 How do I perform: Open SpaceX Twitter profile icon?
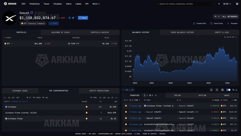point(73,18)
